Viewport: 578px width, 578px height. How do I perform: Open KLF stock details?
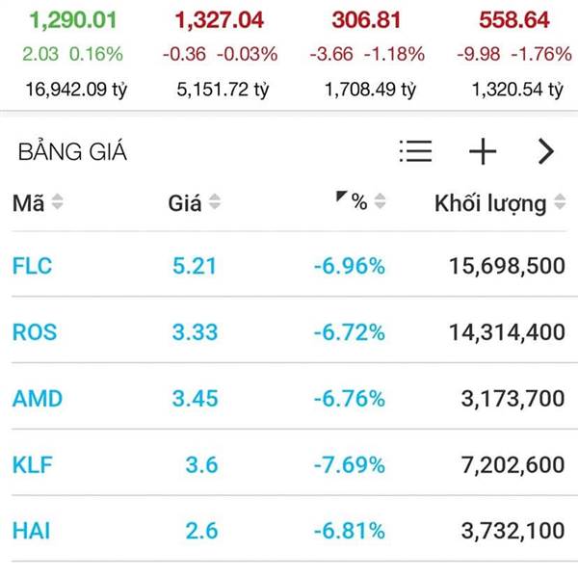[32, 464]
